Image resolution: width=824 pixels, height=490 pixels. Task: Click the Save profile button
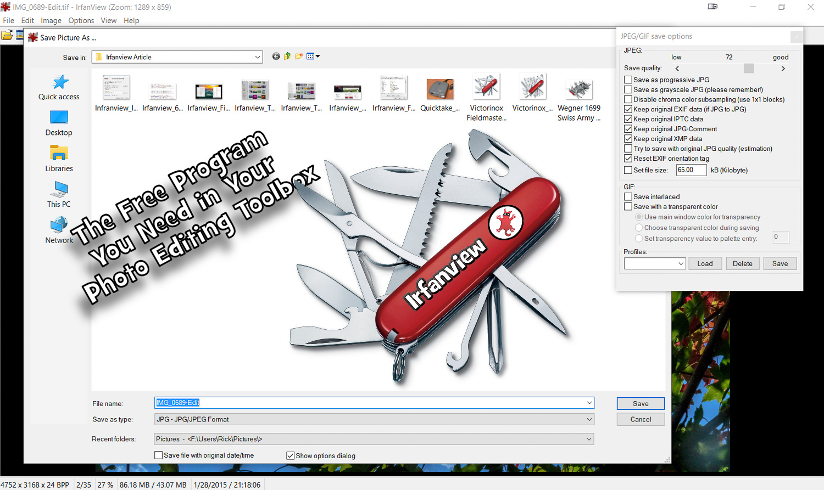point(780,263)
